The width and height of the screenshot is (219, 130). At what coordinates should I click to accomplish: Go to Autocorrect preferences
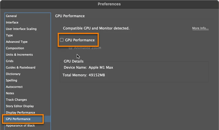click(14, 87)
